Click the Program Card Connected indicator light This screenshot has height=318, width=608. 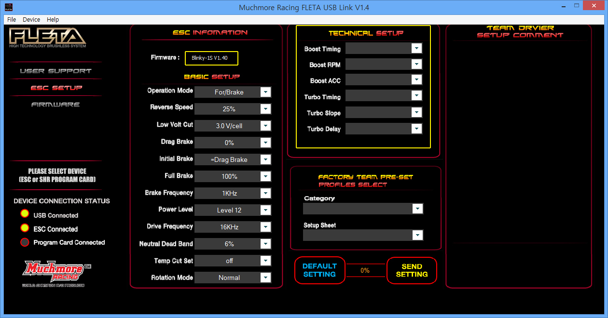(25, 242)
